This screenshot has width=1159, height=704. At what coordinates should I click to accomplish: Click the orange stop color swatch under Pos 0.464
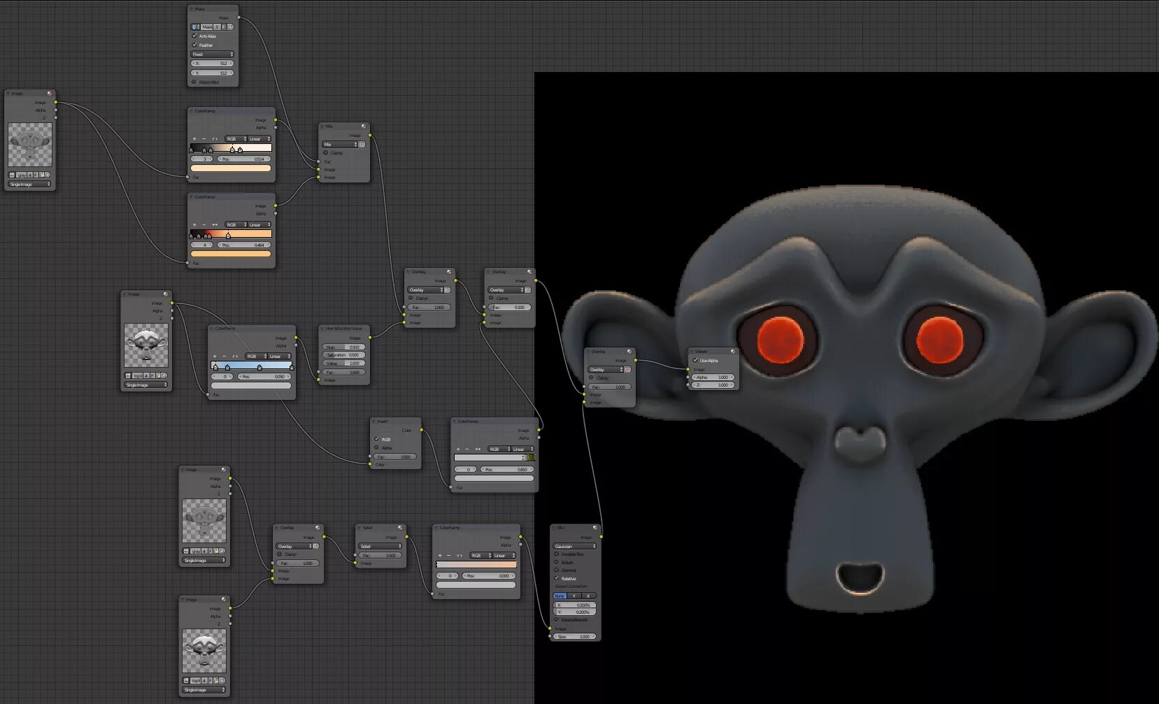(231, 254)
